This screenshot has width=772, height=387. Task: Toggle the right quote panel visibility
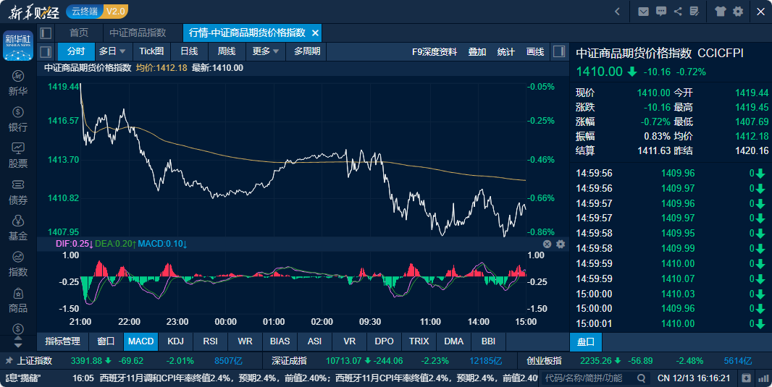click(558, 51)
